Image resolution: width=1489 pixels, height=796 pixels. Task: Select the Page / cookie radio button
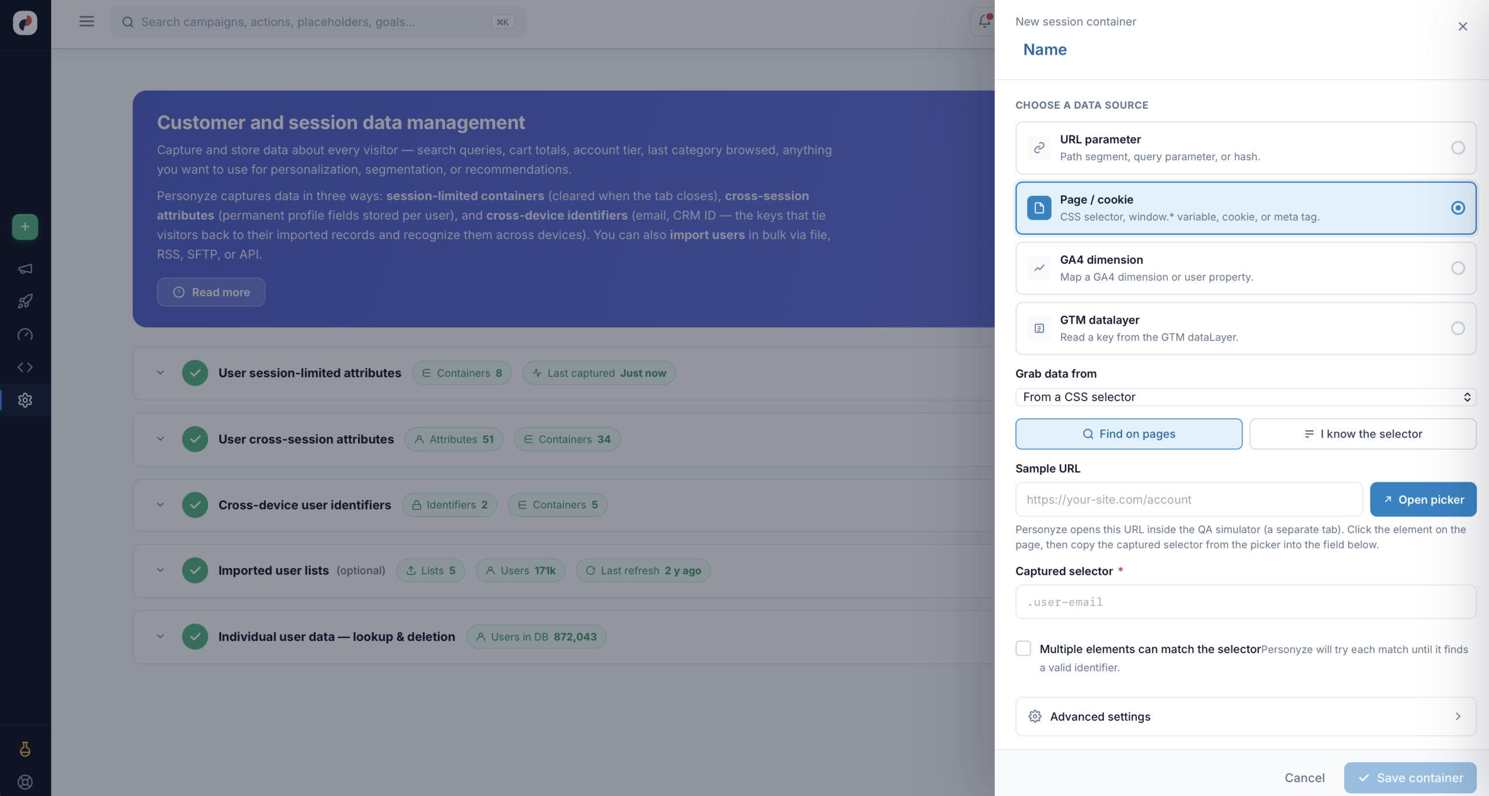tap(1458, 208)
